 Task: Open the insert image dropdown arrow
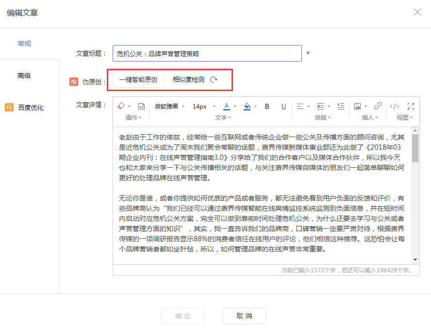click(x=365, y=107)
